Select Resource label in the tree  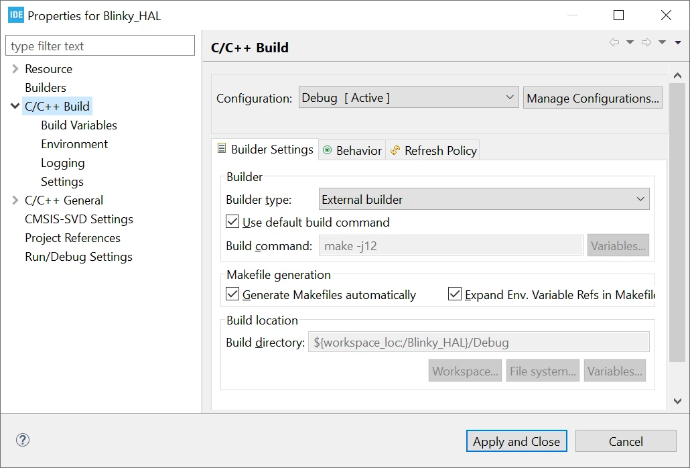click(x=48, y=68)
